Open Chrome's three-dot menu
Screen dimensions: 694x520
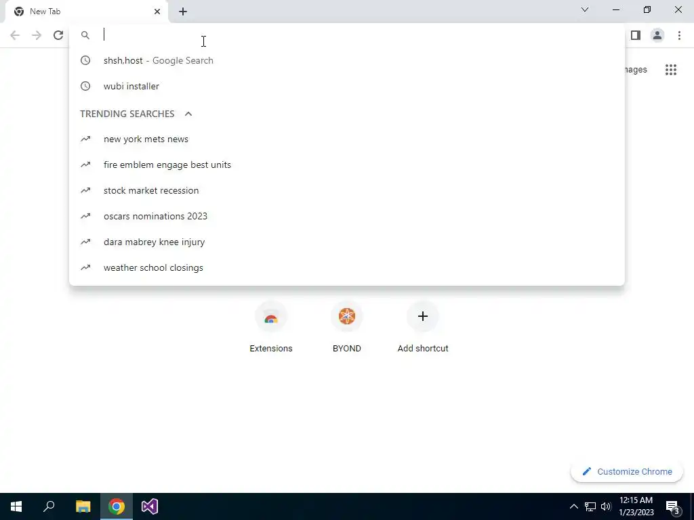[x=679, y=35]
